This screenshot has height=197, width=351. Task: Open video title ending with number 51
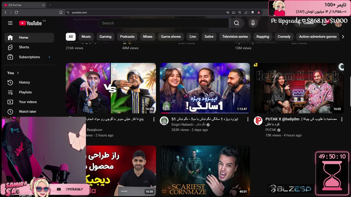tap(205, 119)
